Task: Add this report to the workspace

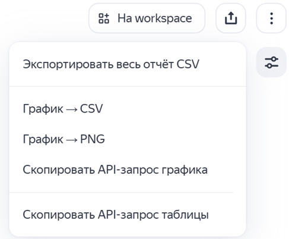Action: point(147,18)
